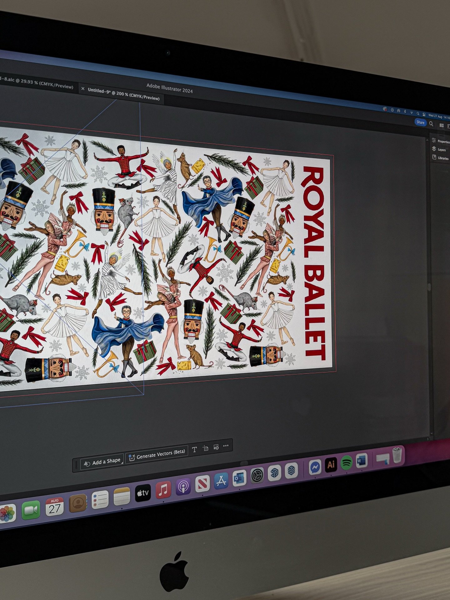Click the Illustrator search magnifier icon
Screen dimensions: 450x600
431,124
